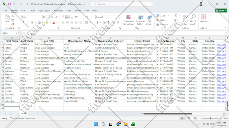The height and width of the screenshot is (128, 229).
Task: Open the General number format dropdown
Action: [119, 17]
